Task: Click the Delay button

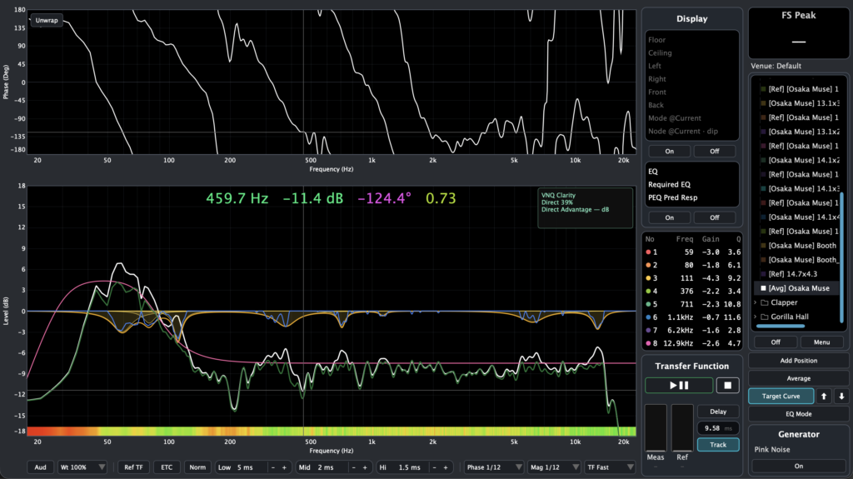Action: pos(717,412)
